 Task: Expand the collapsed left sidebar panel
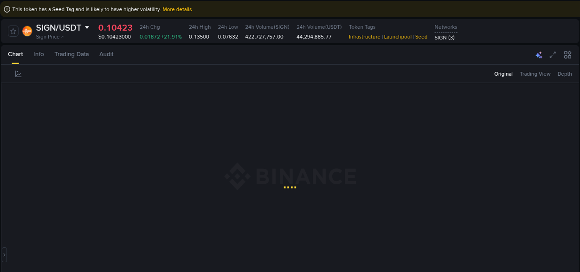[4, 254]
